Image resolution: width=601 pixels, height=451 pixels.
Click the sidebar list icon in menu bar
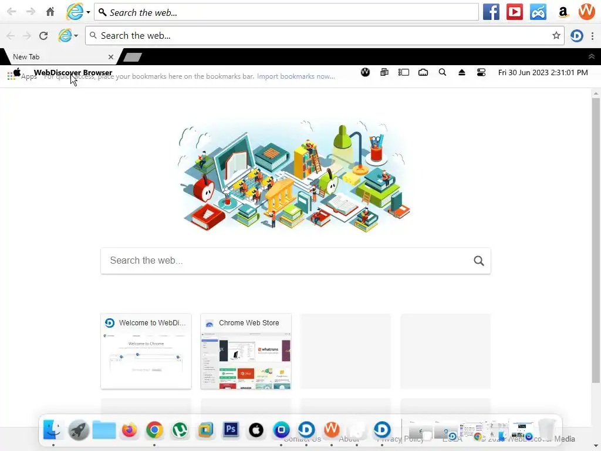pyautogui.click(x=404, y=72)
